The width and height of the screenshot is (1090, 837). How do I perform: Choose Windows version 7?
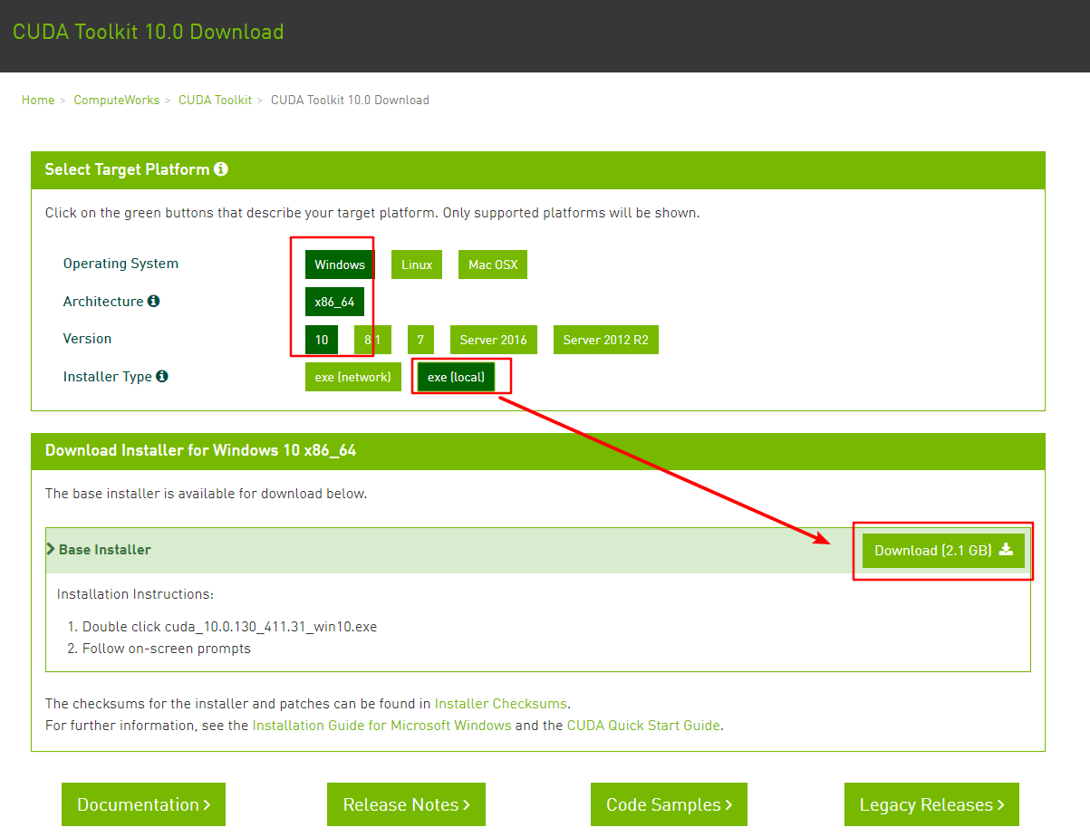(420, 340)
